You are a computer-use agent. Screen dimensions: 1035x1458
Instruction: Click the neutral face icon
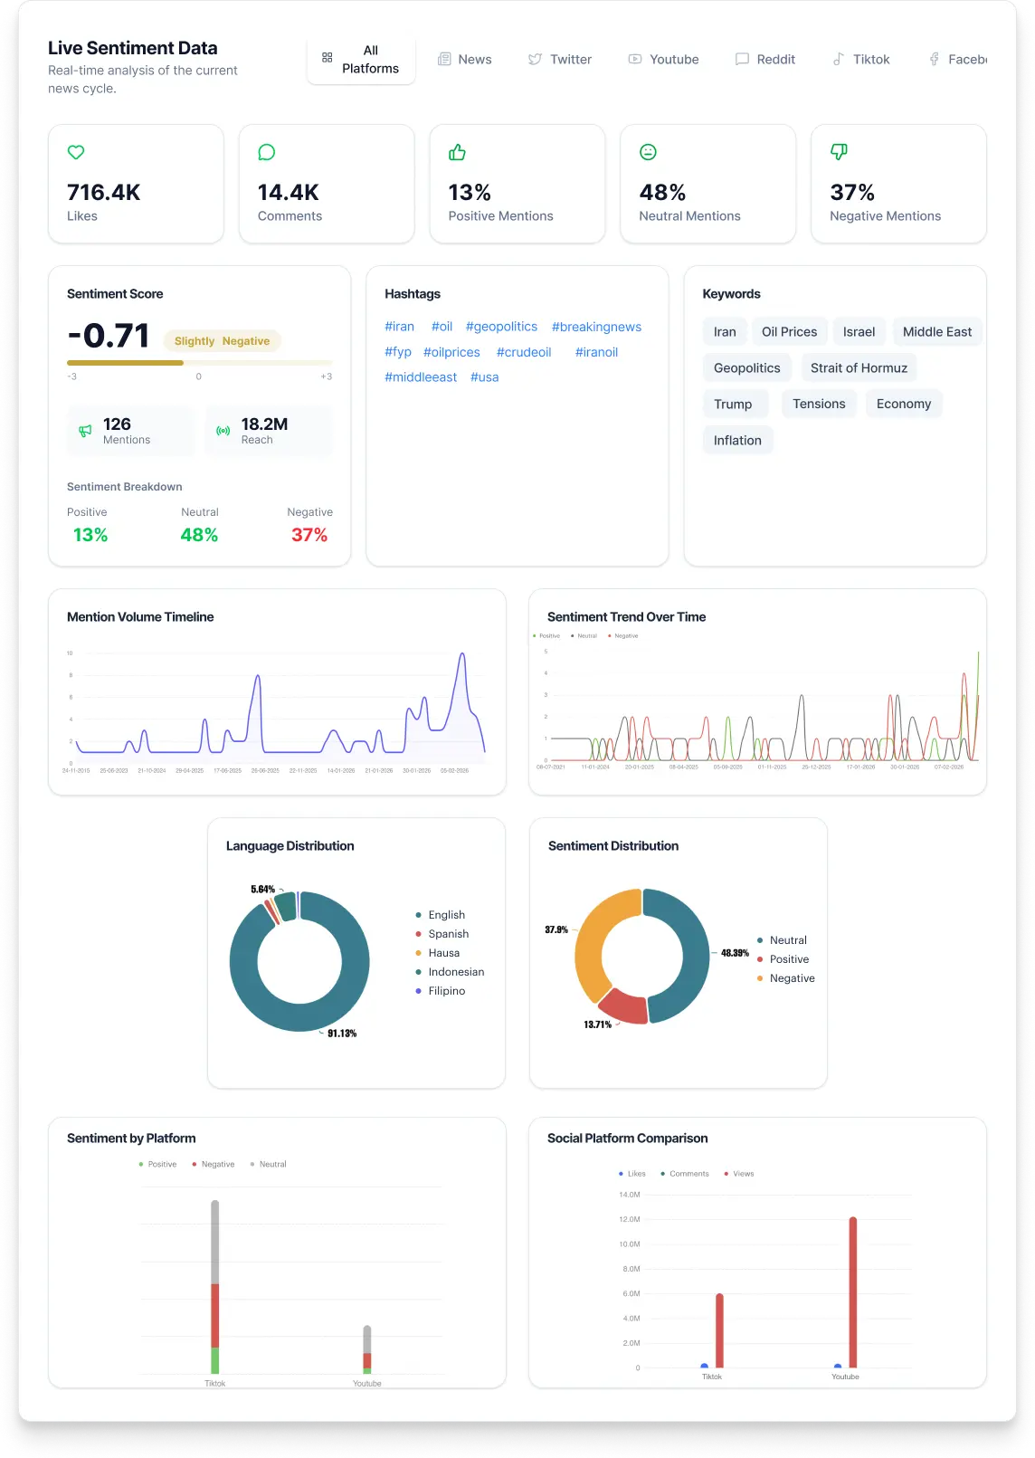click(648, 152)
